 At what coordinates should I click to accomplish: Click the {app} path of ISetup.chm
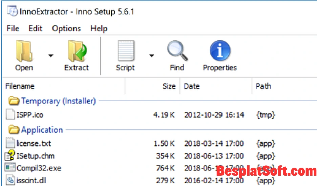[x=266, y=156]
